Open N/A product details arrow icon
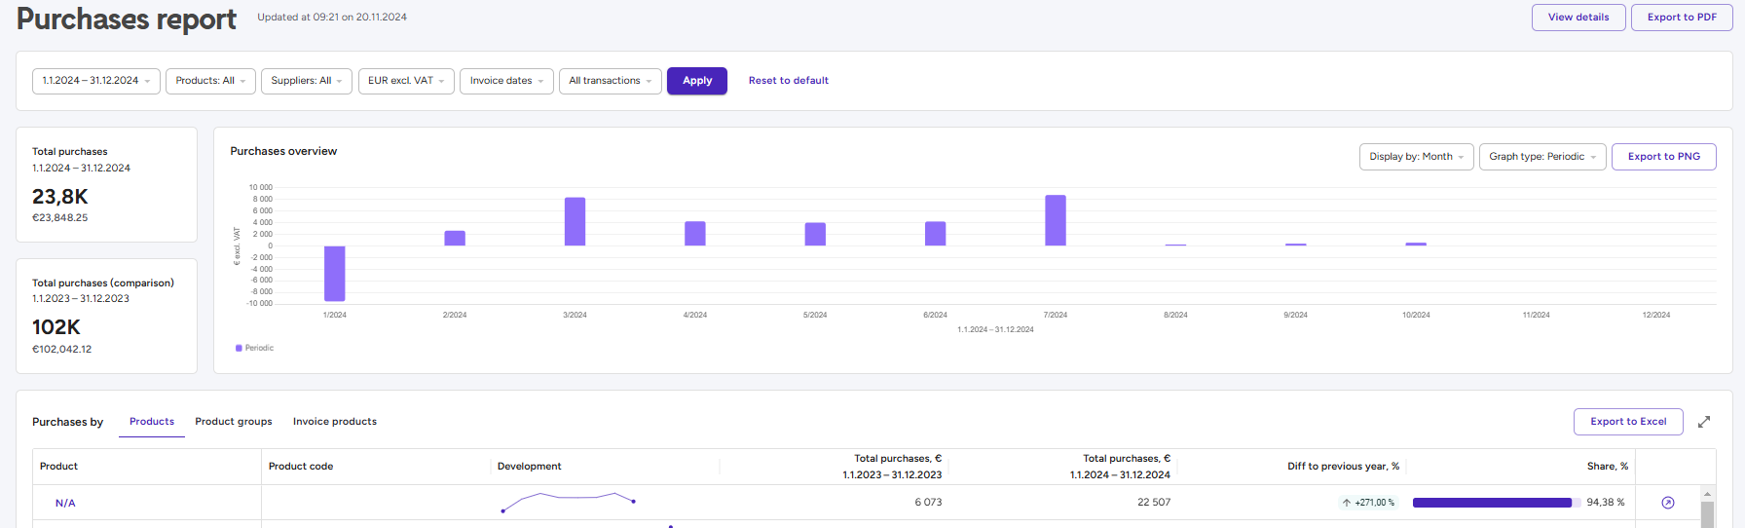 (1668, 503)
